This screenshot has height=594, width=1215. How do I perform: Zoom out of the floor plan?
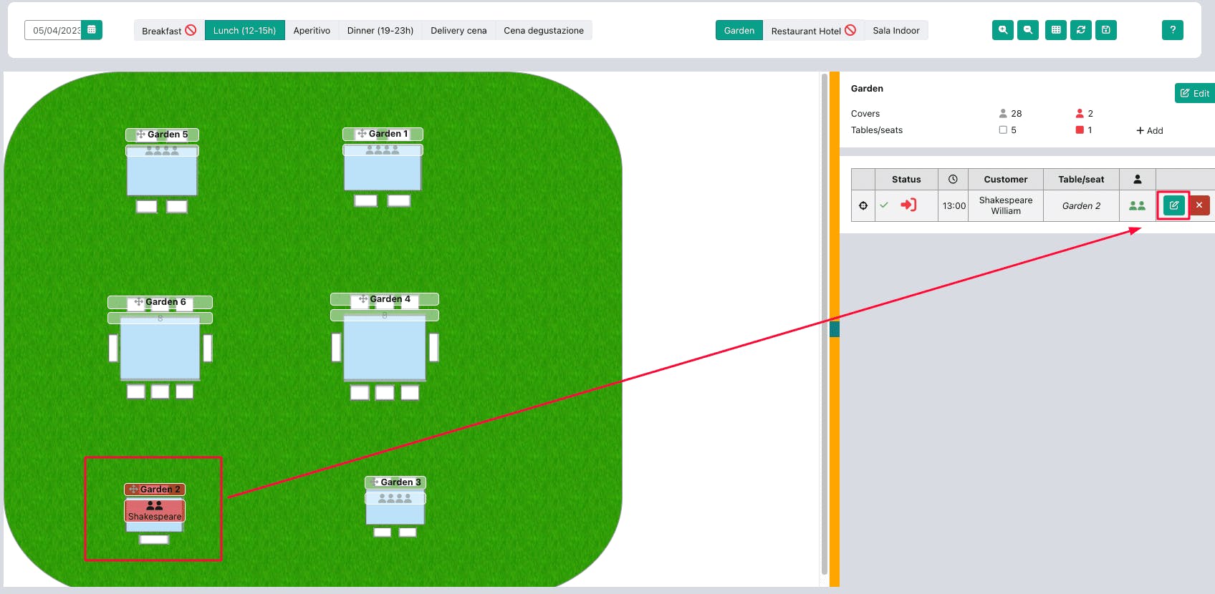1028,30
